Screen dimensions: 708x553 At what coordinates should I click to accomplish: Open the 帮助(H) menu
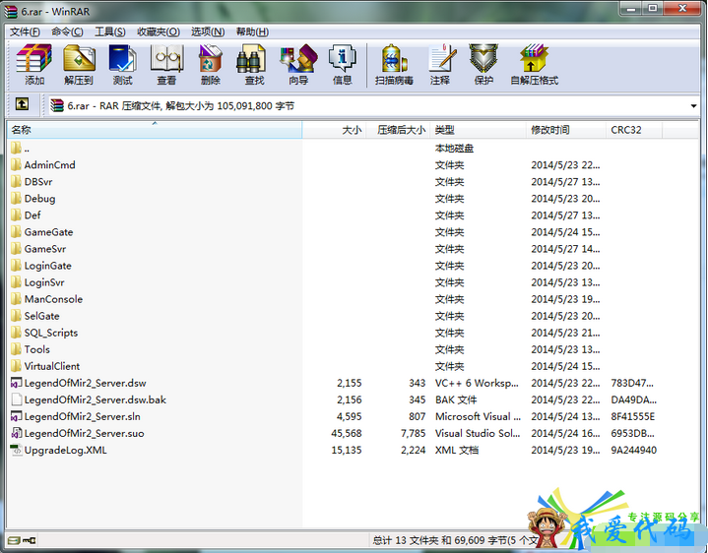pyautogui.click(x=252, y=31)
